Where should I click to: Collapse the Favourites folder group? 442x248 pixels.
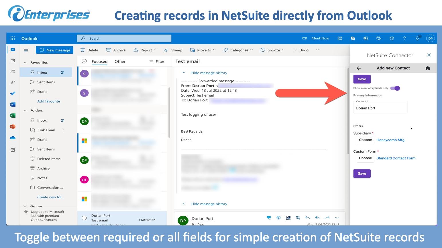coord(25,63)
